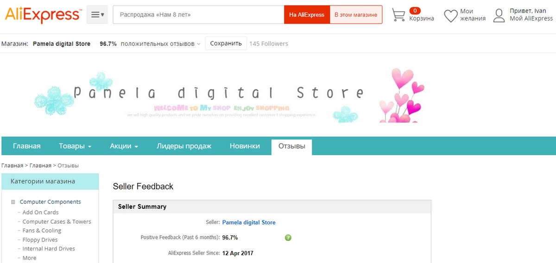Open the Internal Hard Drives subcategory
Viewport: 556px width, 263px height.
[x=49, y=249]
